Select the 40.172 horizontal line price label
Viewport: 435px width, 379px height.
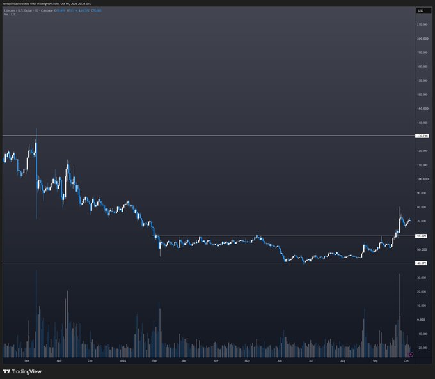[x=421, y=263]
